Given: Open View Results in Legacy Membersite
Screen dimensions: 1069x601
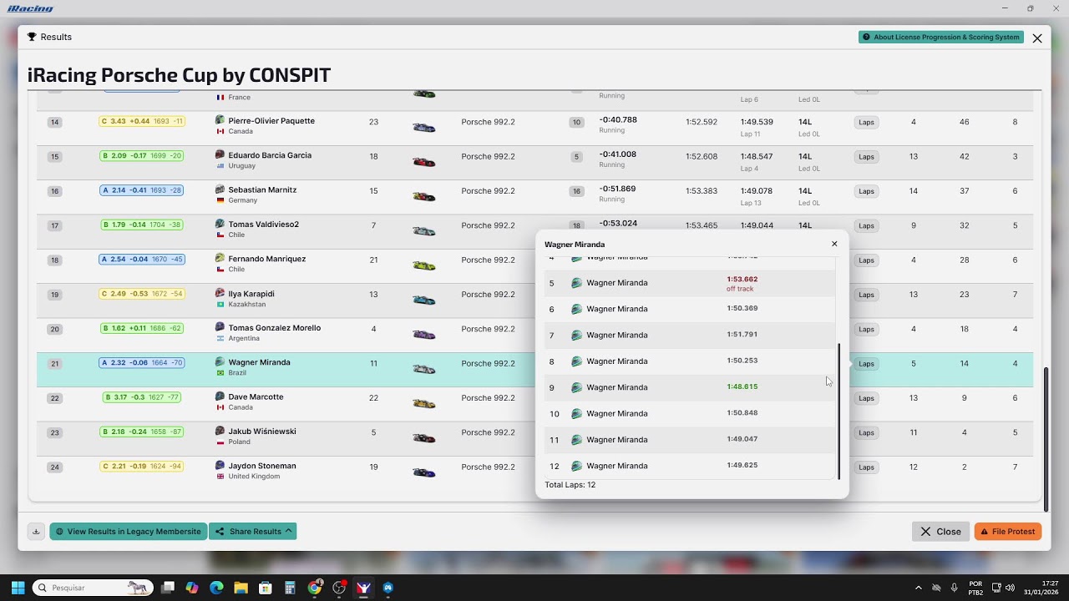Looking at the screenshot, I should pyautogui.click(x=129, y=532).
